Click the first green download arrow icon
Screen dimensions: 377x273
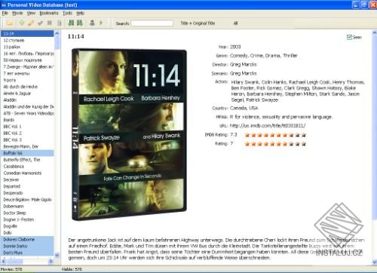pos(71,23)
